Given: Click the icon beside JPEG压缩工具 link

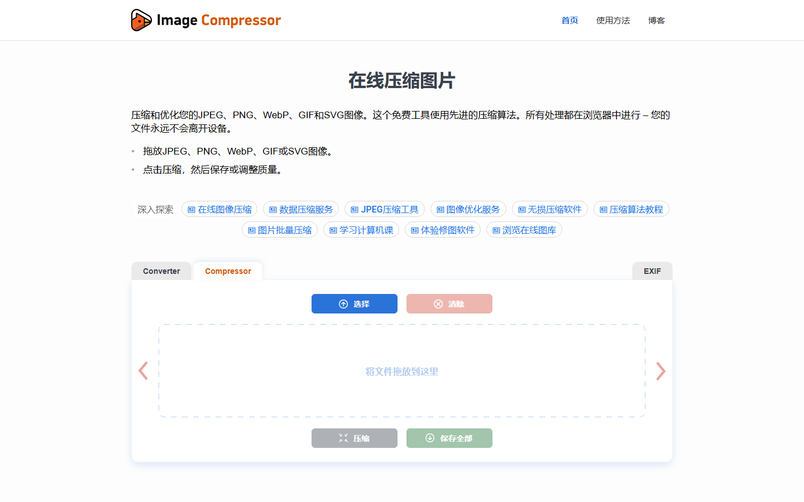Looking at the screenshot, I should (x=355, y=210).
